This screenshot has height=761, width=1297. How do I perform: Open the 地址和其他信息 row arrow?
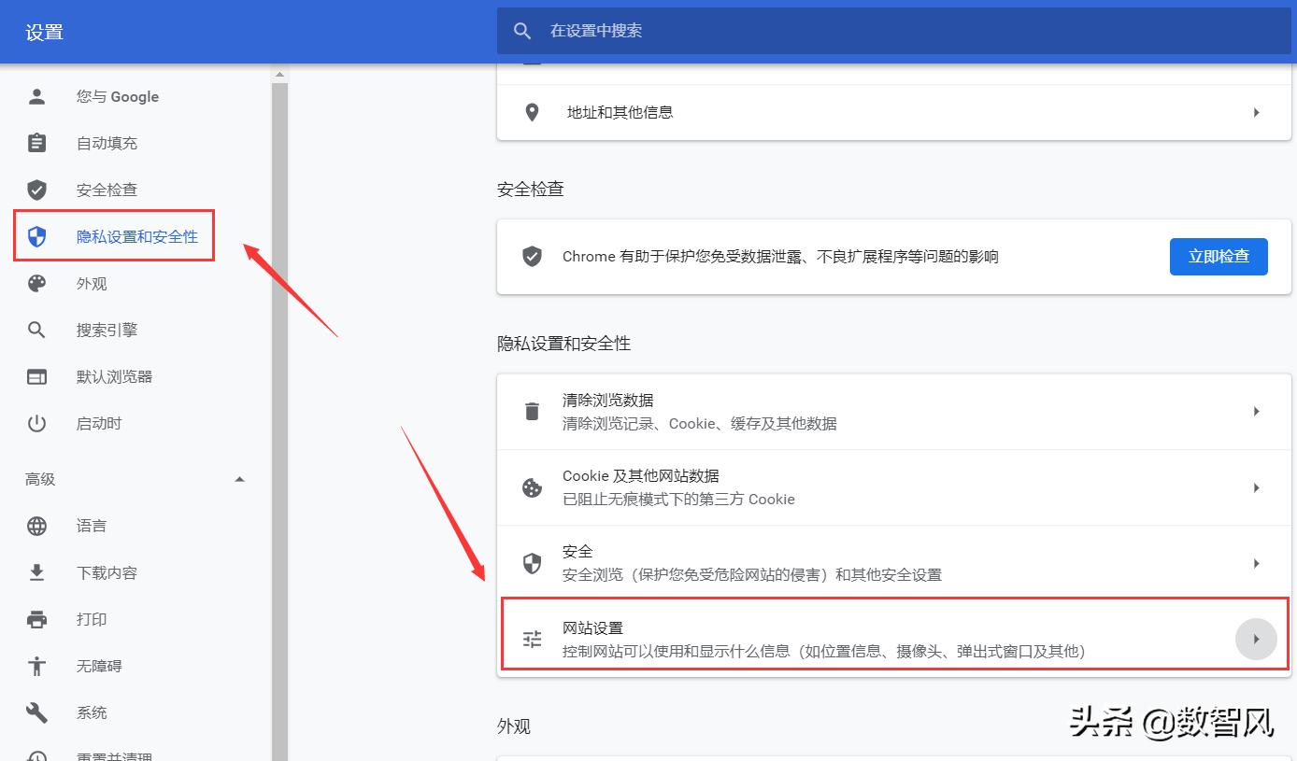pos(1256,112)
